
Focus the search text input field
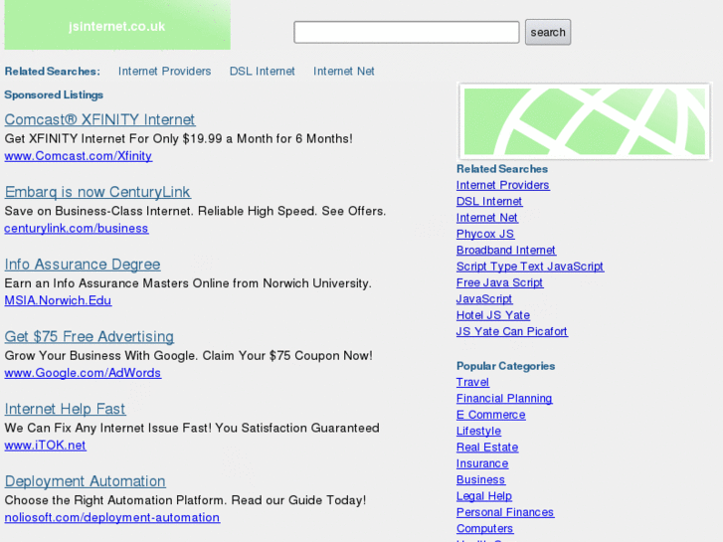coord(406,32)
